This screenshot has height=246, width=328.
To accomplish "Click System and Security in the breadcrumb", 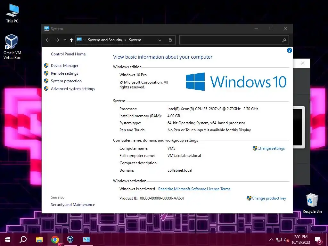I will (105, 40).
